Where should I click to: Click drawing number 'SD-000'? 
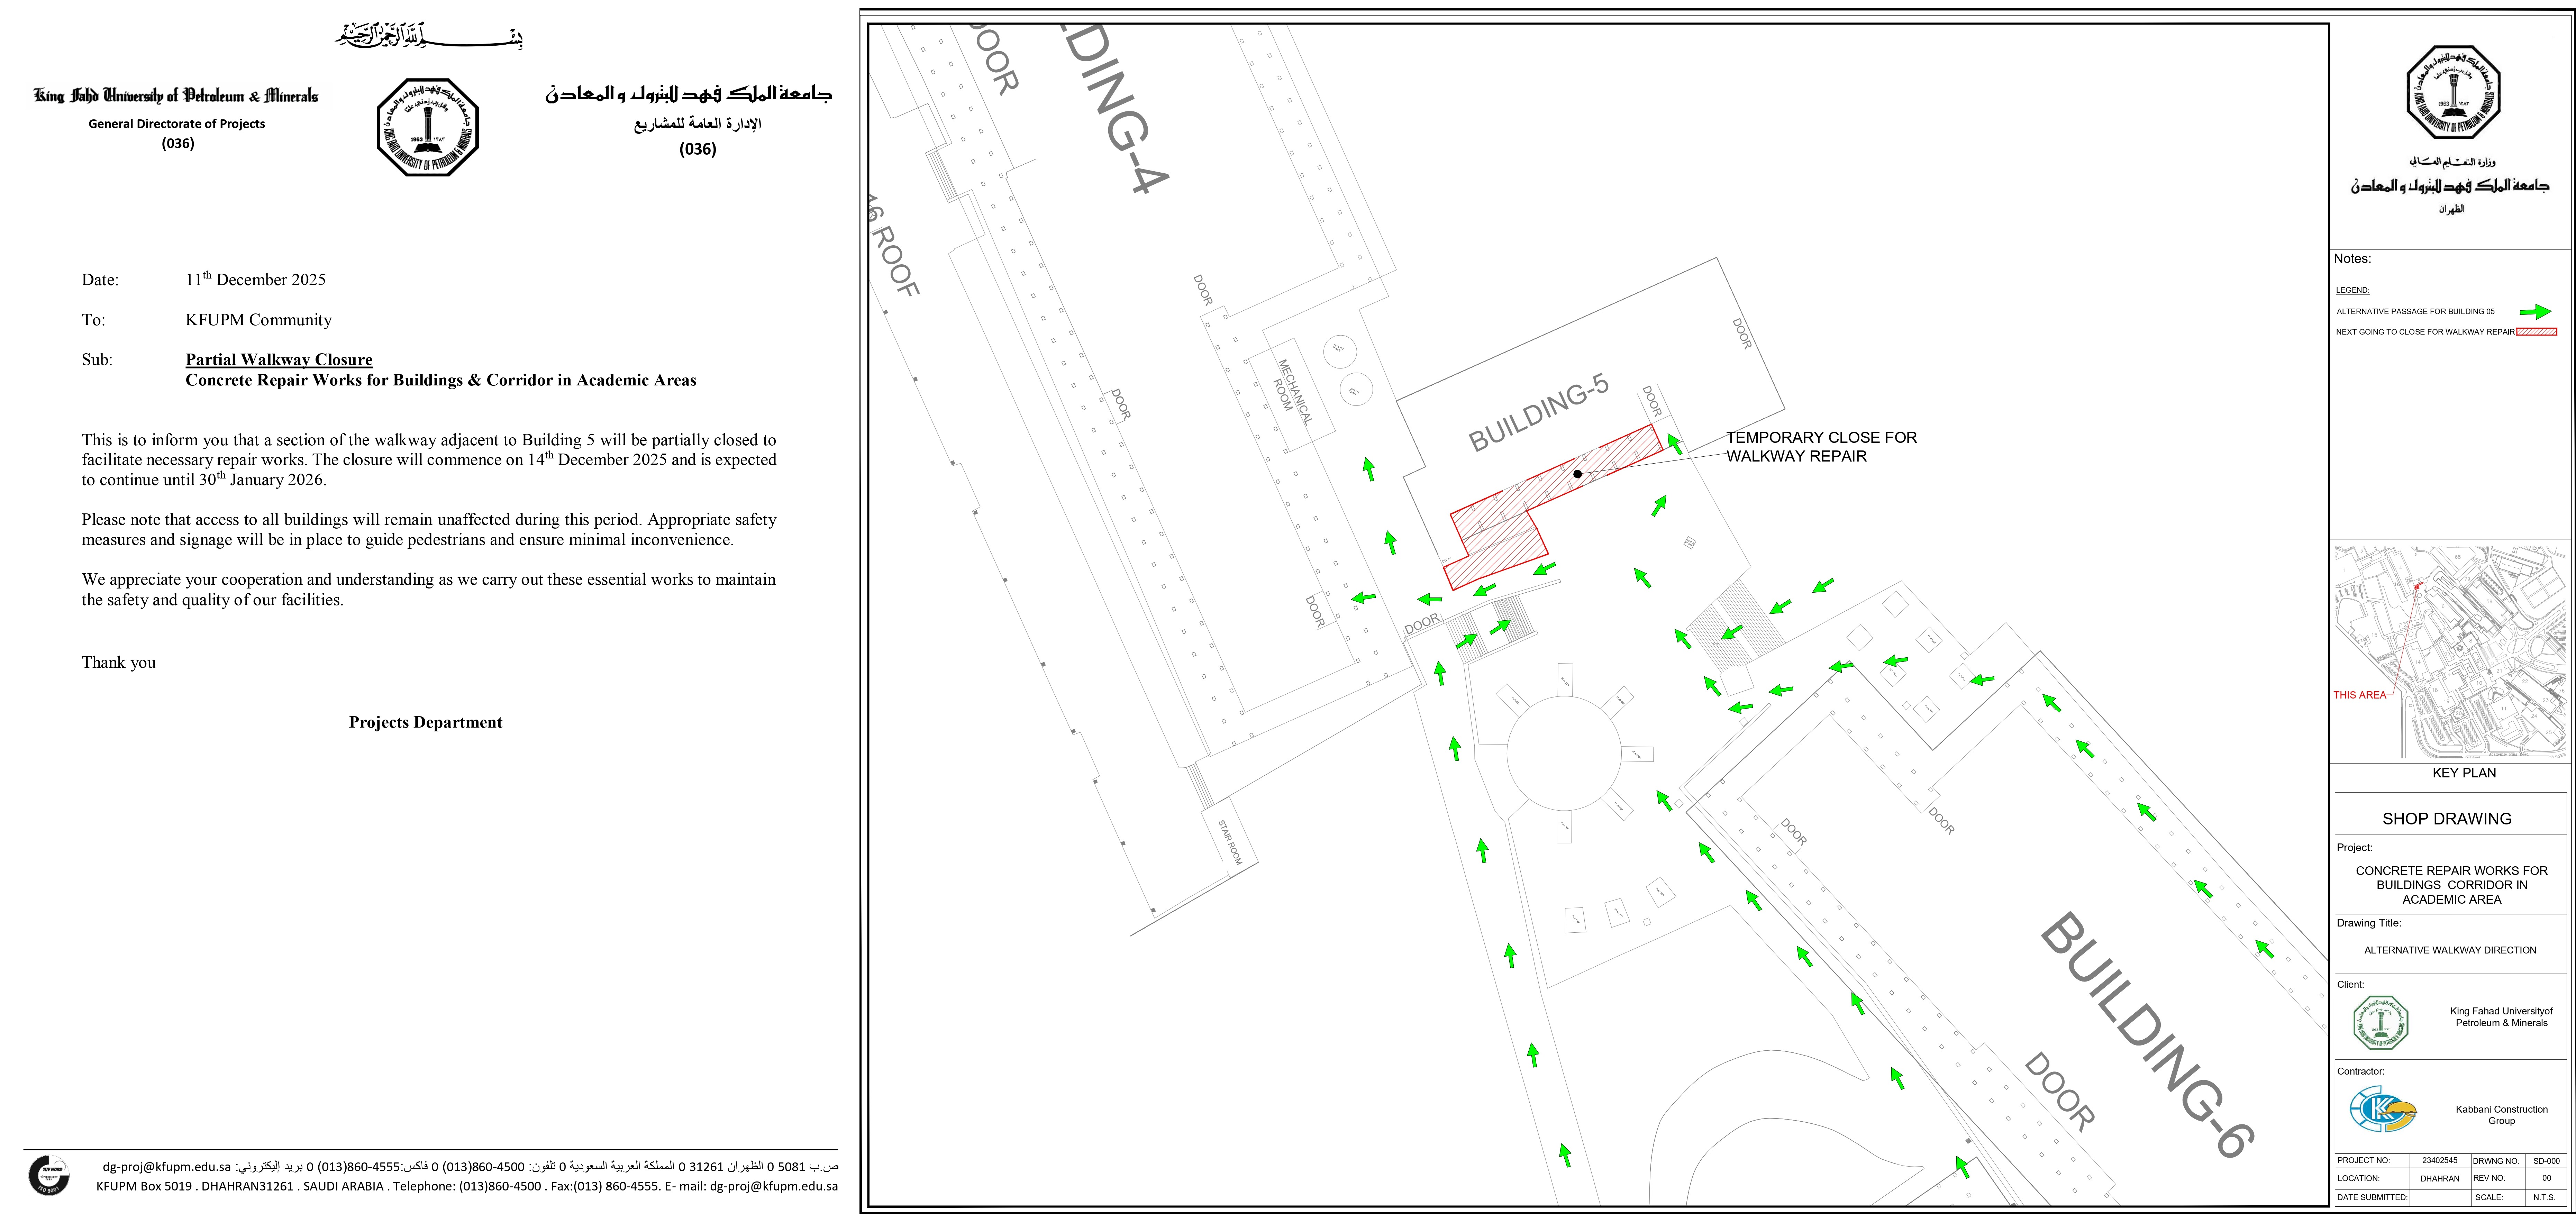2546,1161
